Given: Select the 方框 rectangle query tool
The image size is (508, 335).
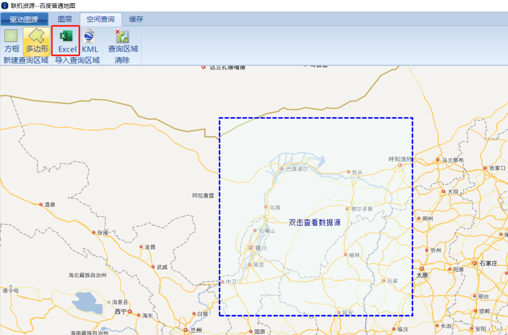Looking at the screenshot, I should (x=12, y=41).
